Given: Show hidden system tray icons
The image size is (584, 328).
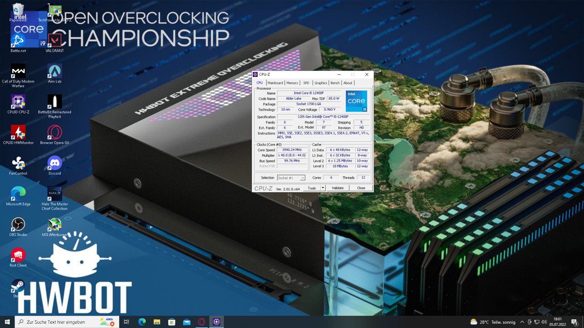Looking at the screenshot, I should 522,322.
